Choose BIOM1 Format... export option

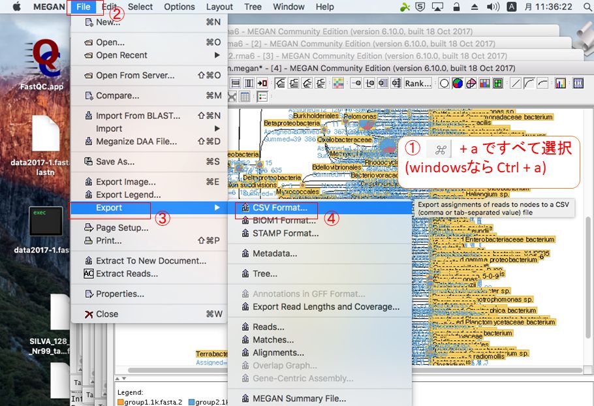[320, 221]
